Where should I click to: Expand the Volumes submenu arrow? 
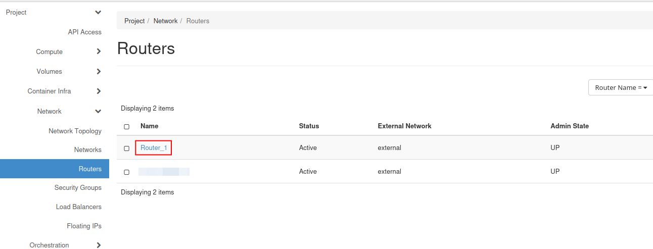pyautogui.click(x=99, y=72)
